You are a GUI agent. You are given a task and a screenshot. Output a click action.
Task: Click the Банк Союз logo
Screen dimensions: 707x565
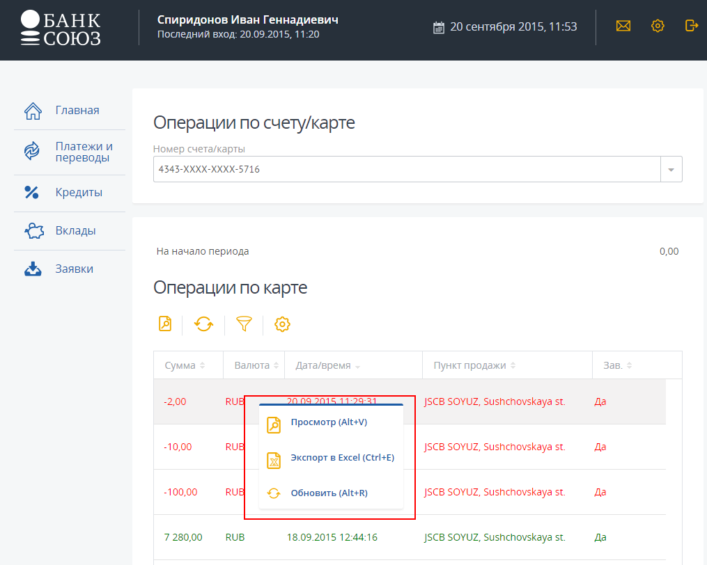pos(61,29)
